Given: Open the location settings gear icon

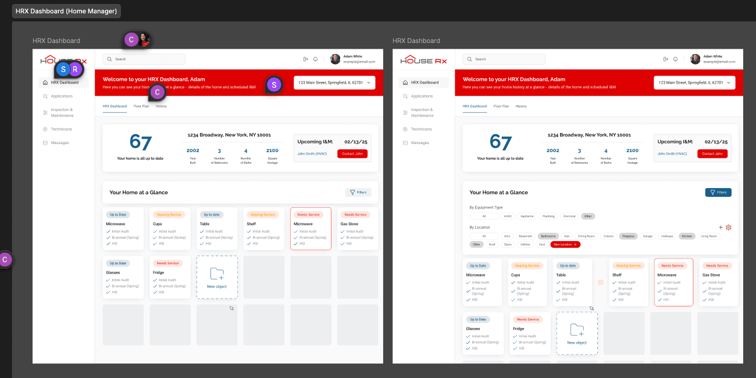Looking at the screenshot, I should 729,228.
